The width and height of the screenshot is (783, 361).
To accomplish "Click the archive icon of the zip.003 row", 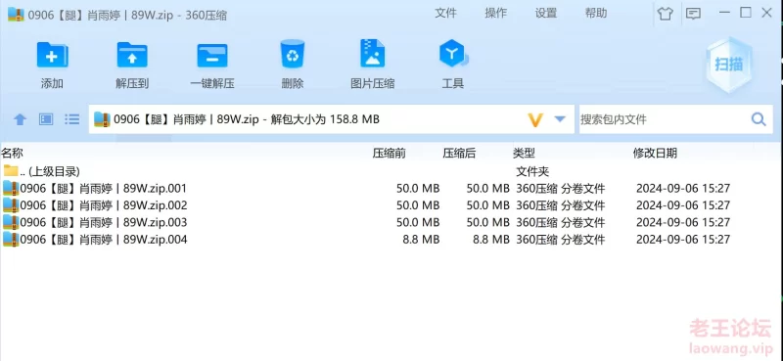I will pos(11,222).
